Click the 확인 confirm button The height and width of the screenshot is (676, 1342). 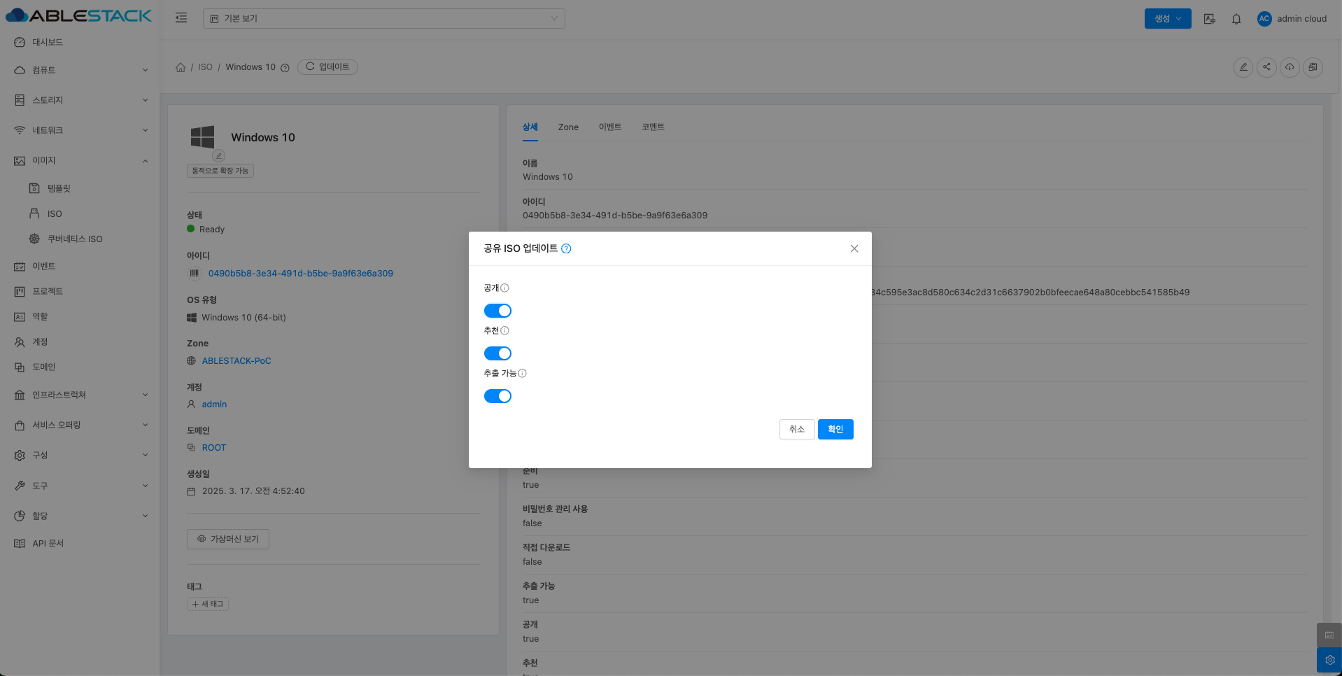(835, 429)
